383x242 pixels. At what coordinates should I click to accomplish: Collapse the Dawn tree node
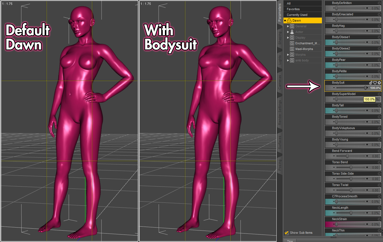coord(285,21)
